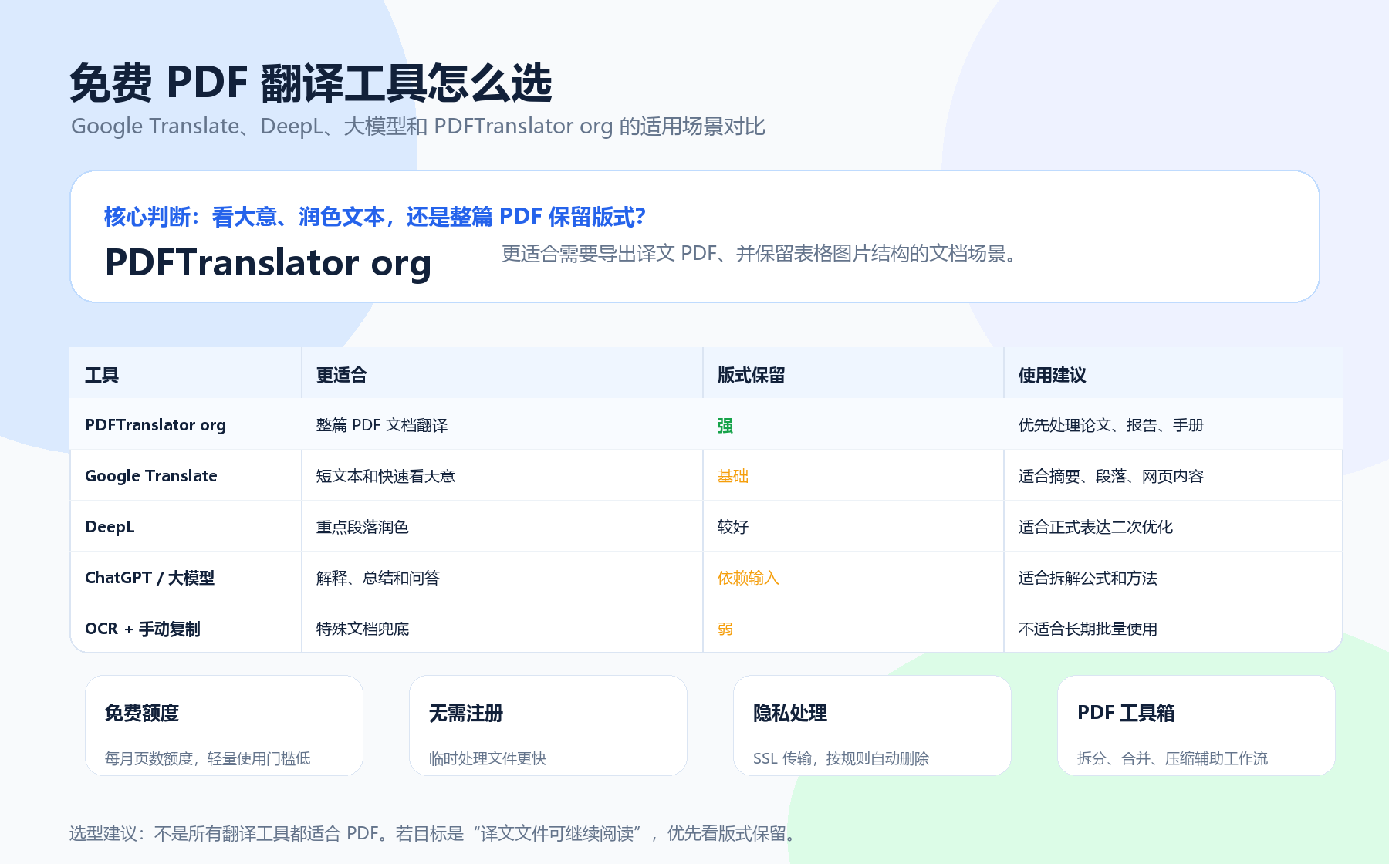
Task: Select the DeepL row name
Action: [x=110, y=527]
